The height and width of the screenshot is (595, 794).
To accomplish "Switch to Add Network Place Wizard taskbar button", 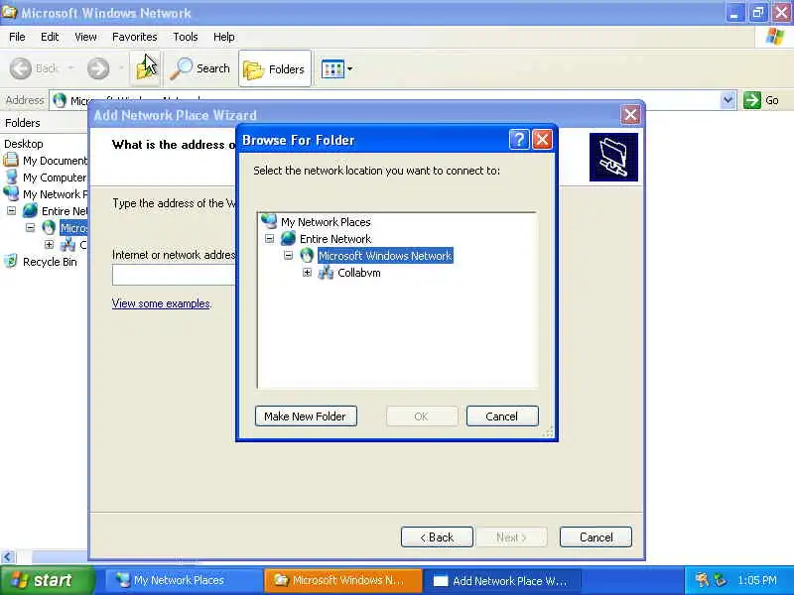I will (503, 580).
